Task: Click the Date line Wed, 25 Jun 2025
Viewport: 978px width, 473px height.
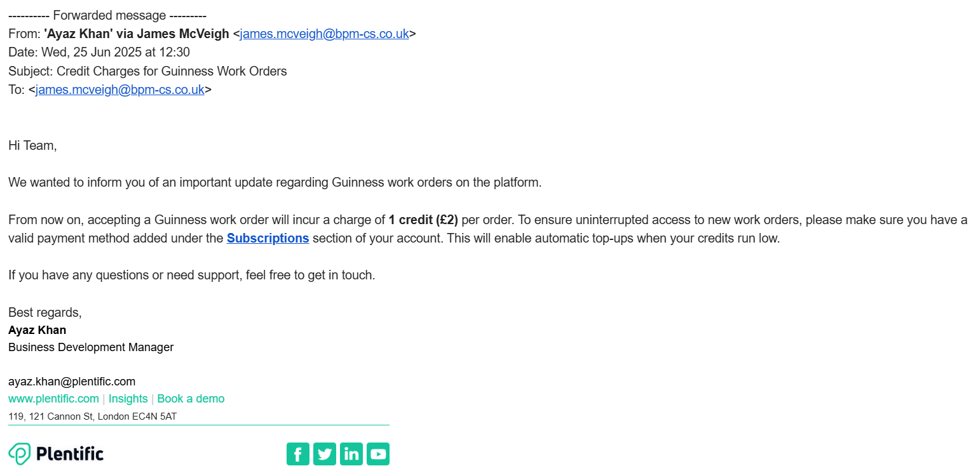Action: (99, 52)
